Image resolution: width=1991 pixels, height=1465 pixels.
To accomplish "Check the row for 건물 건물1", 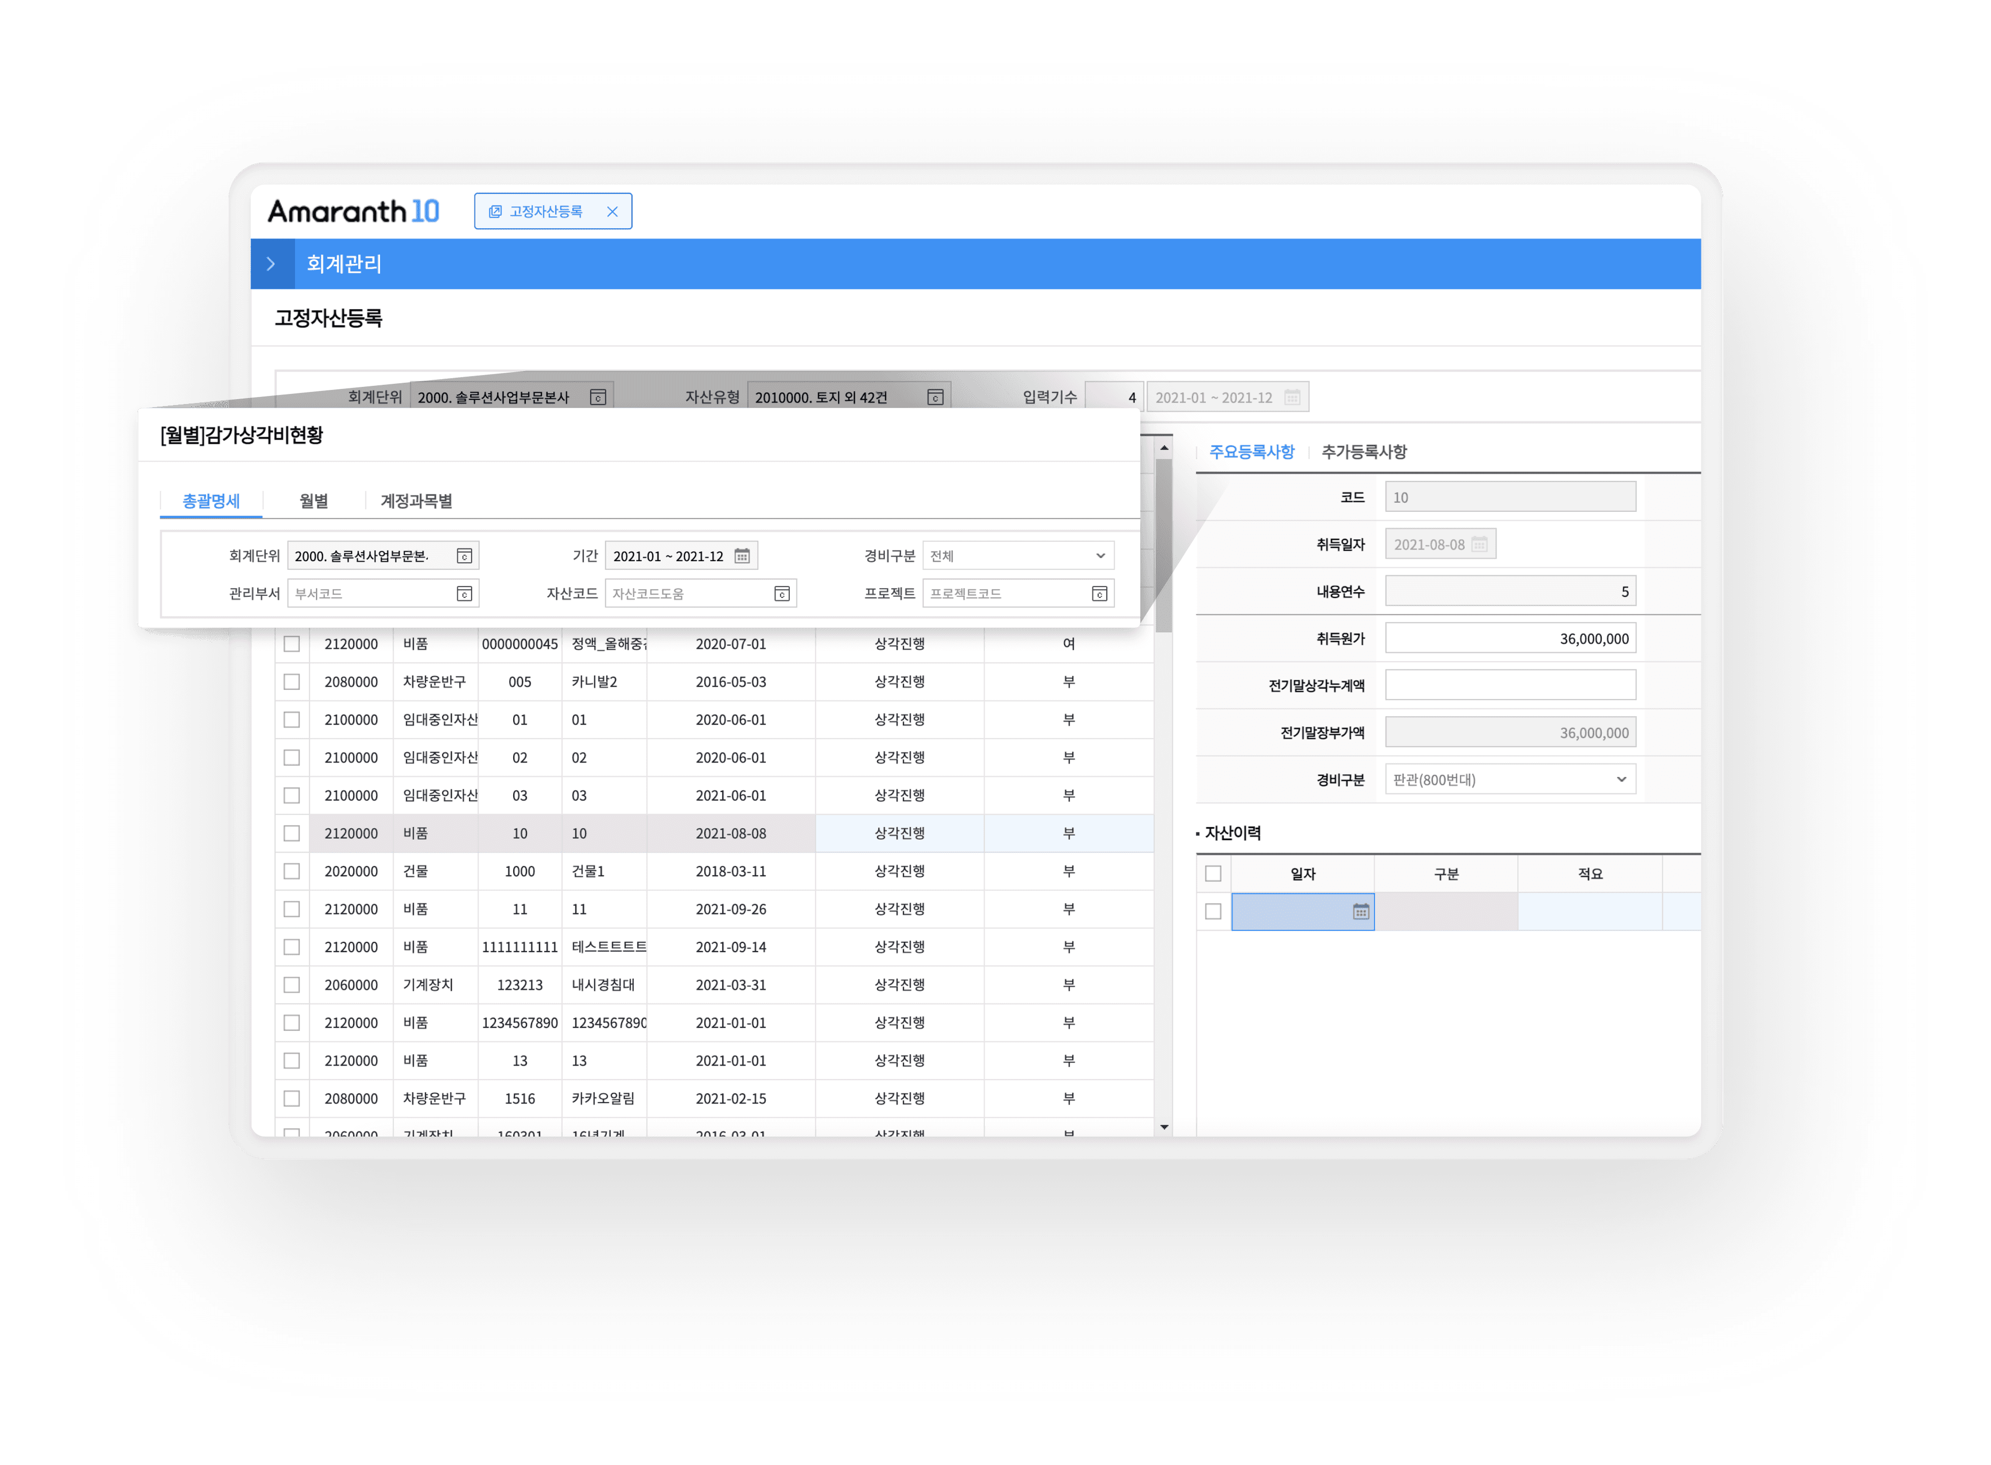I will (x=291, y=872).
